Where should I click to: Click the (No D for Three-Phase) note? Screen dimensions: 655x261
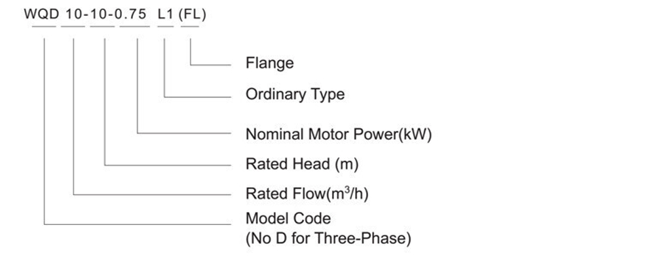(x=328, y=239)
